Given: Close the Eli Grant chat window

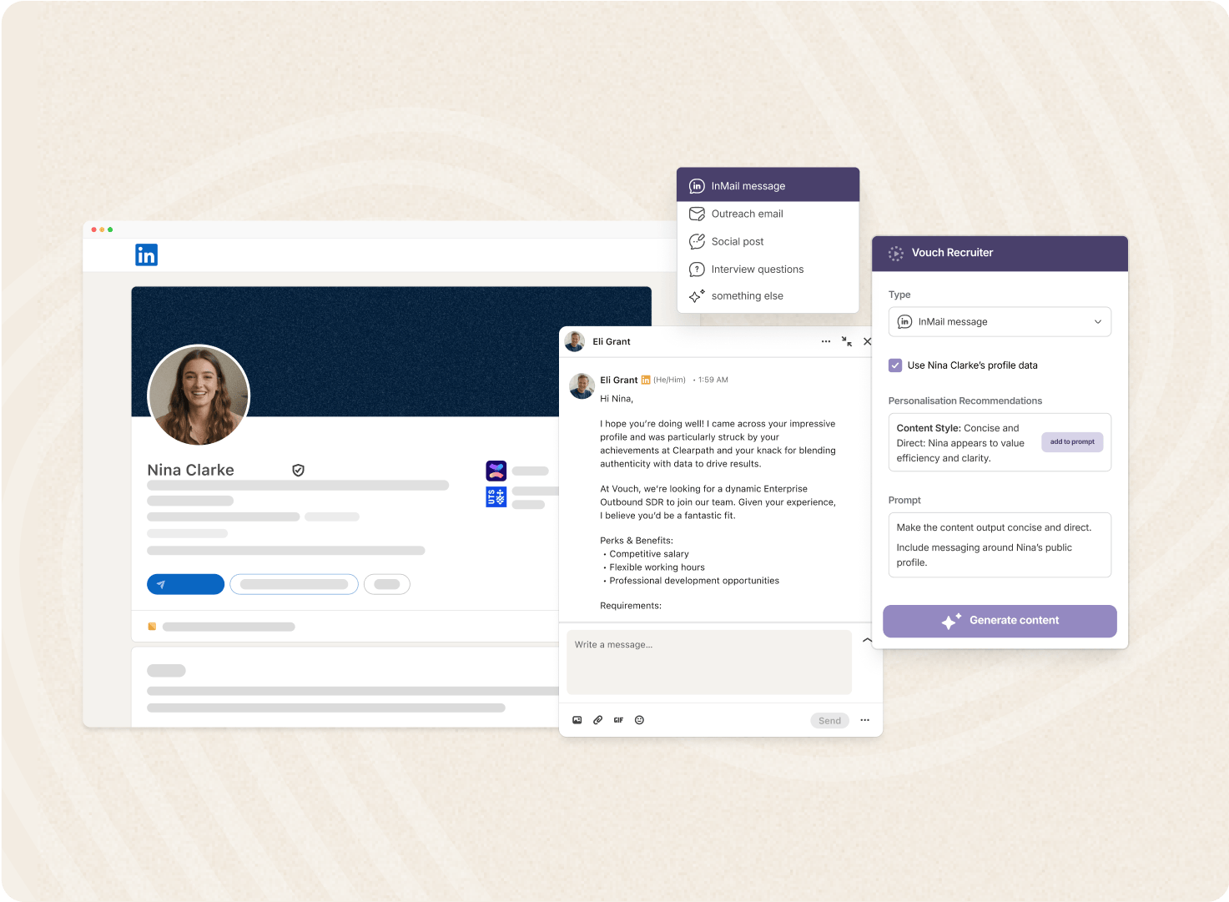Looking at the screenshot, I should tap(868, 341).
